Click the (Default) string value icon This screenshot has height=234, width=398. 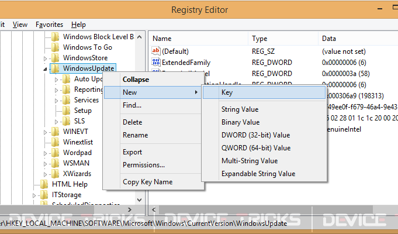coord(156,51)
